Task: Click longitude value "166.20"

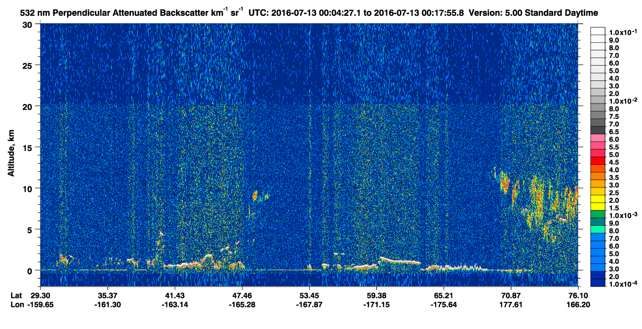Action: pyautogui.click(x=578, y=304)
